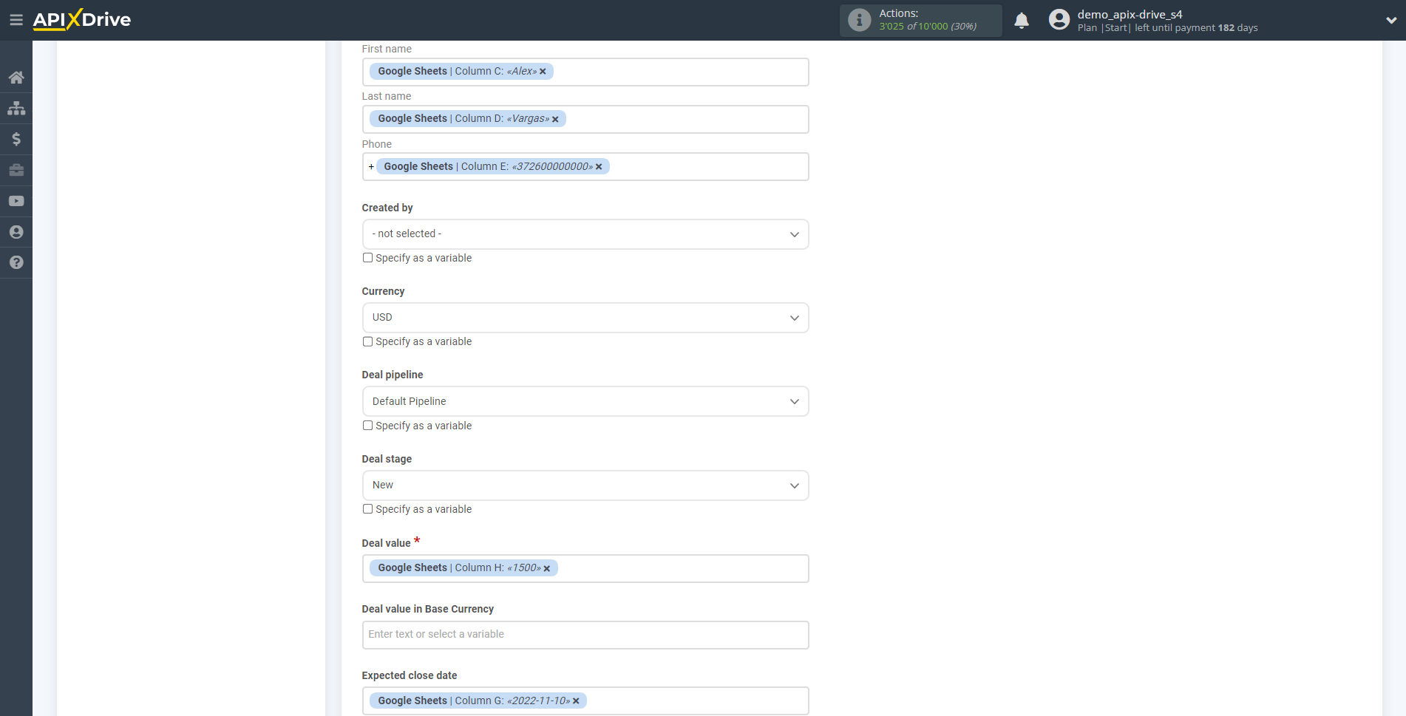This screenshot has width=1406, height=716.
Task: Open the hamburger menu icon
Action: [16, 20]
